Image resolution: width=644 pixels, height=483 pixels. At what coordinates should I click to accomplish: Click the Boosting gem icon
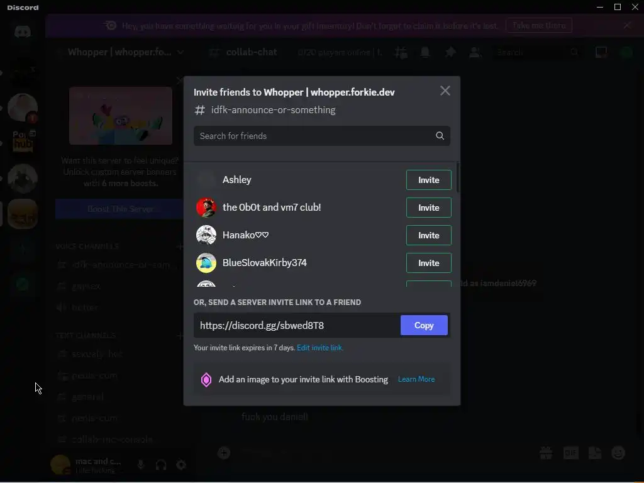[x=206, y=379]
